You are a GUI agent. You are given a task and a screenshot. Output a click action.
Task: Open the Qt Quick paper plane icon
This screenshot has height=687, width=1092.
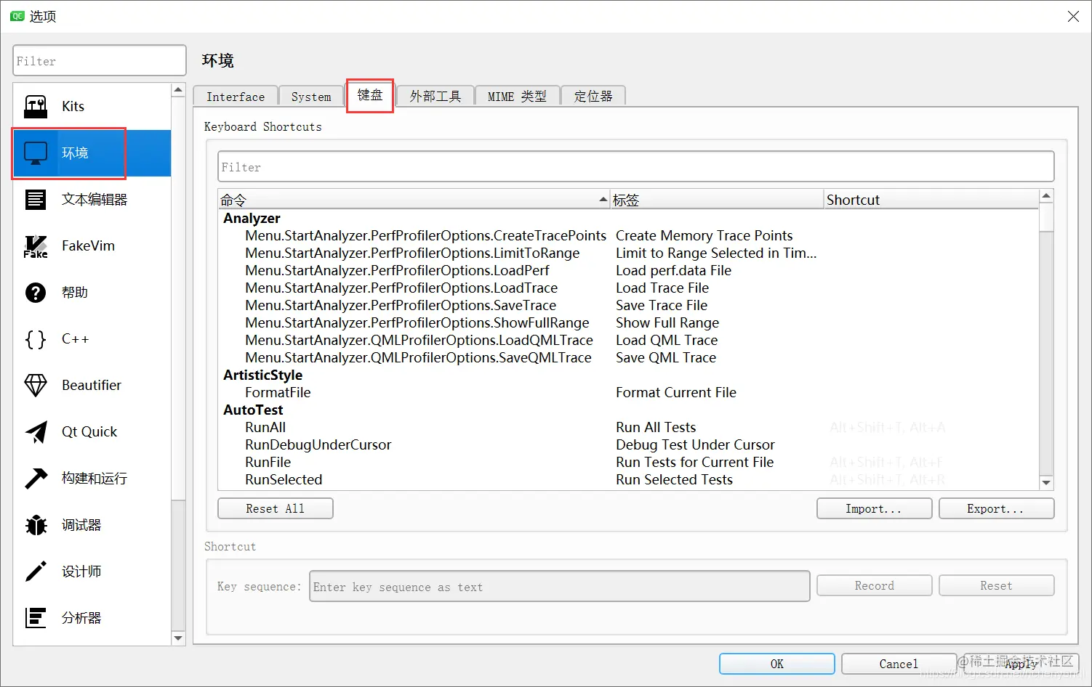[x=36, y=432]
